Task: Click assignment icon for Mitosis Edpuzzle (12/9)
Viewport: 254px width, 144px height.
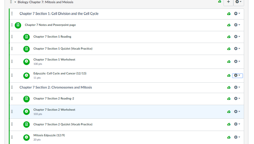Action: point(26,137)
